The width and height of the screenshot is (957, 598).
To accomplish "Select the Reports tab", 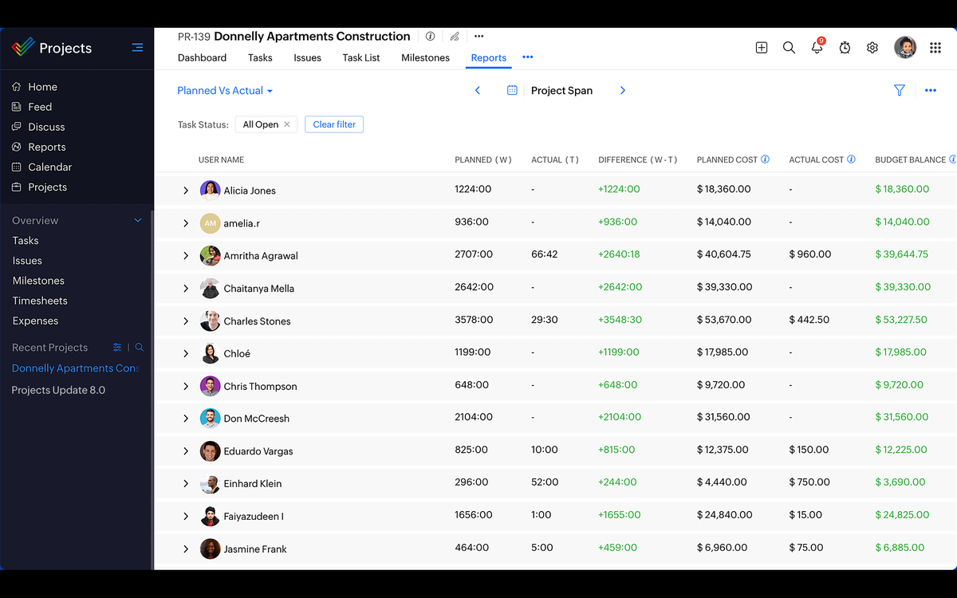I will [x=488, y=57].
